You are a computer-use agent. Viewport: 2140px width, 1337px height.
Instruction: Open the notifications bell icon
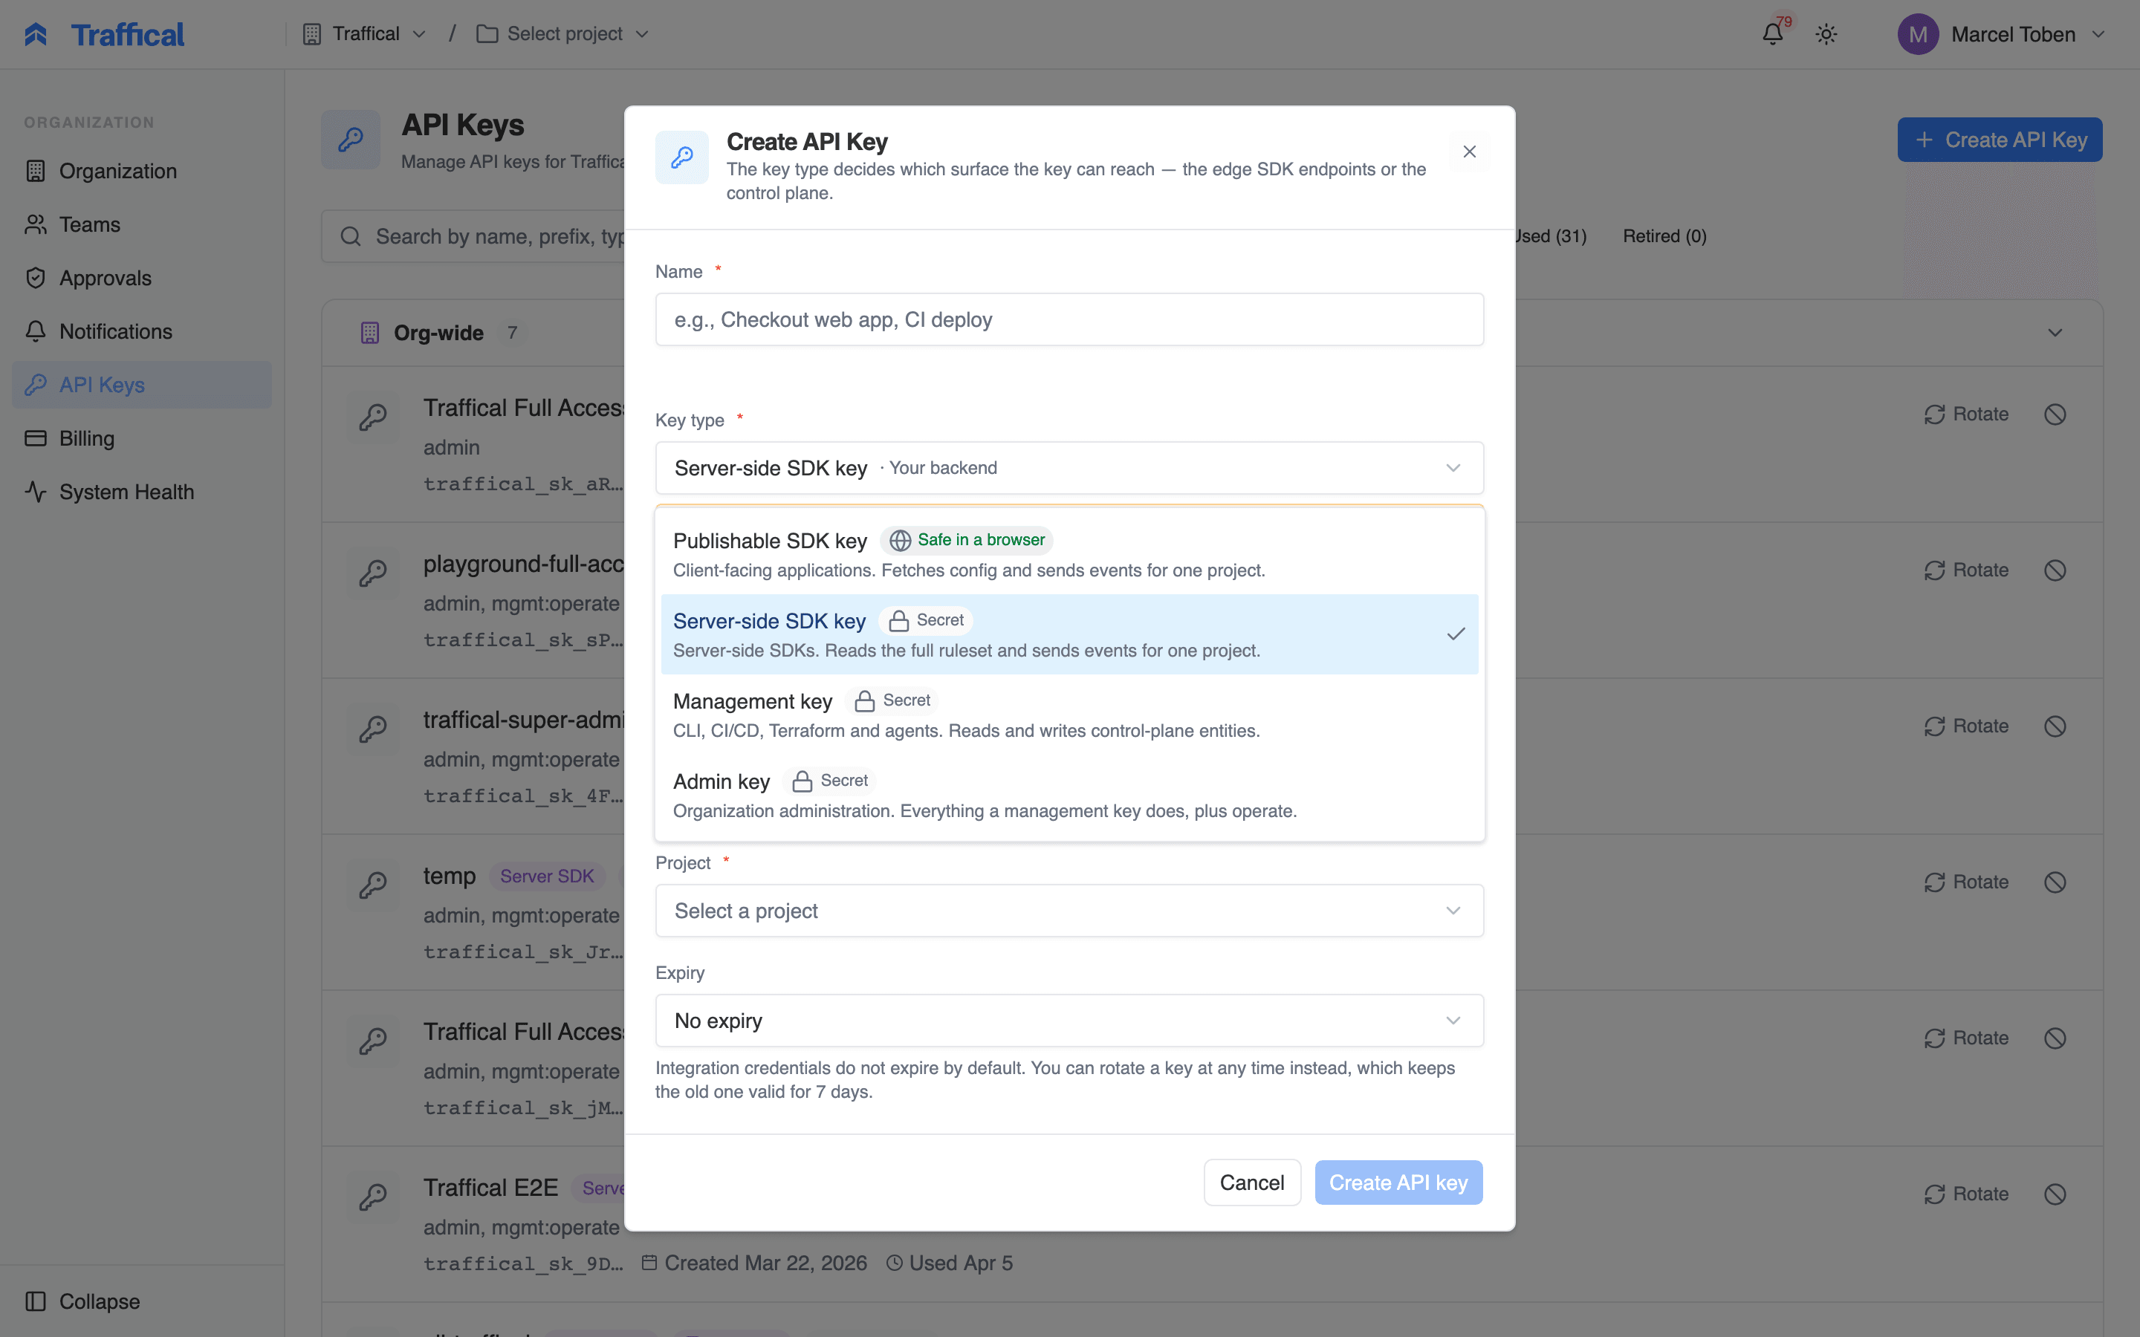coord(1772,33)
